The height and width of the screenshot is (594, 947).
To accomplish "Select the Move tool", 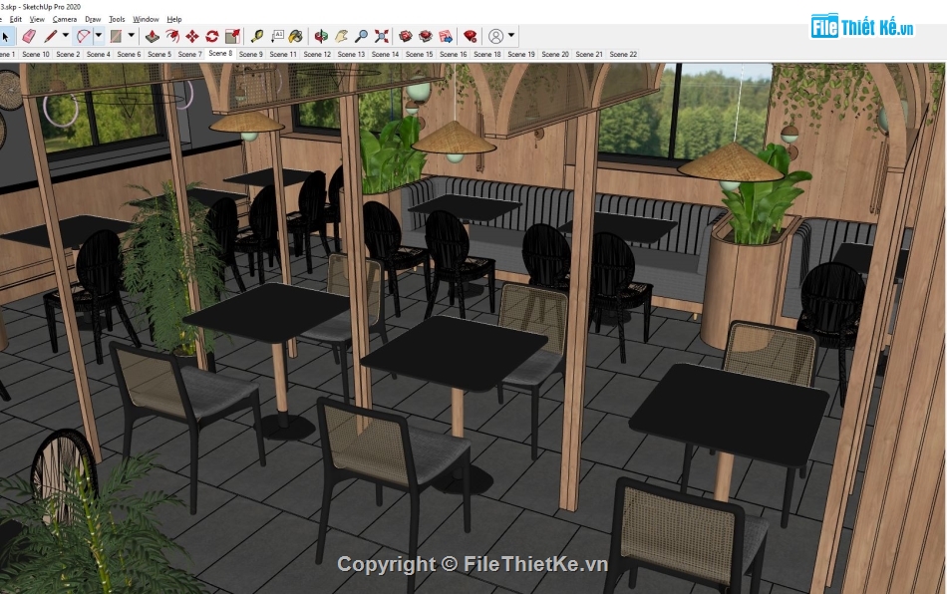I will tap(192, 37).
